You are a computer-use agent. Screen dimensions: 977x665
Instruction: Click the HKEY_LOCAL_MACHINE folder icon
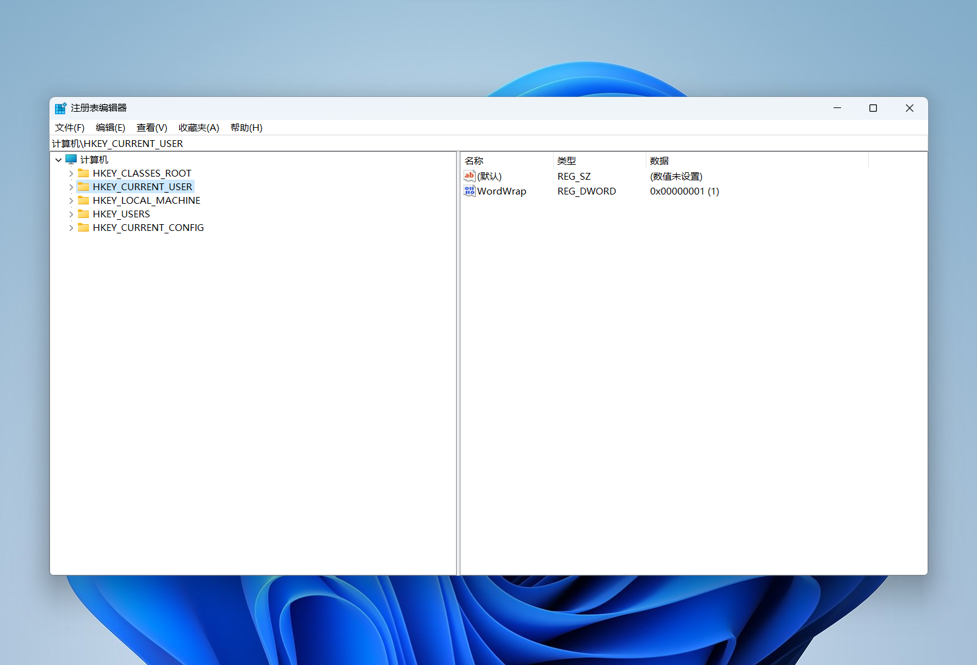83,200
